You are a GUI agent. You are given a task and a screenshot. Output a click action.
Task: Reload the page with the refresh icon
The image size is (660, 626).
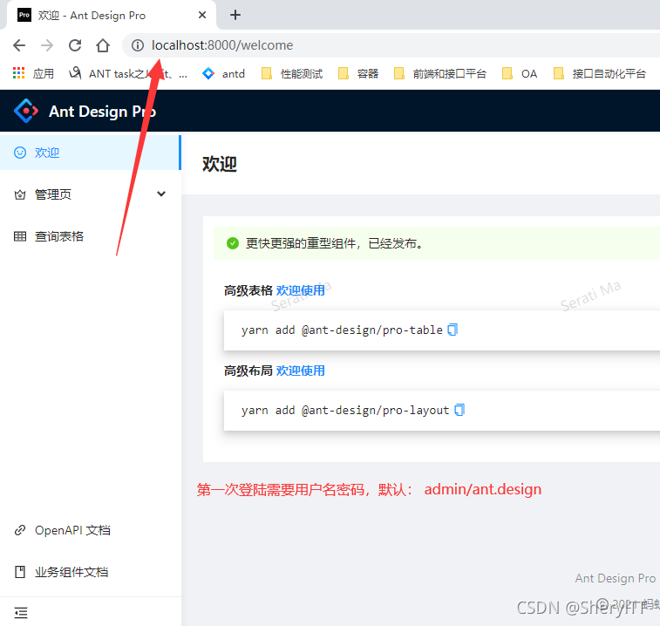click(x=75, y=45)
